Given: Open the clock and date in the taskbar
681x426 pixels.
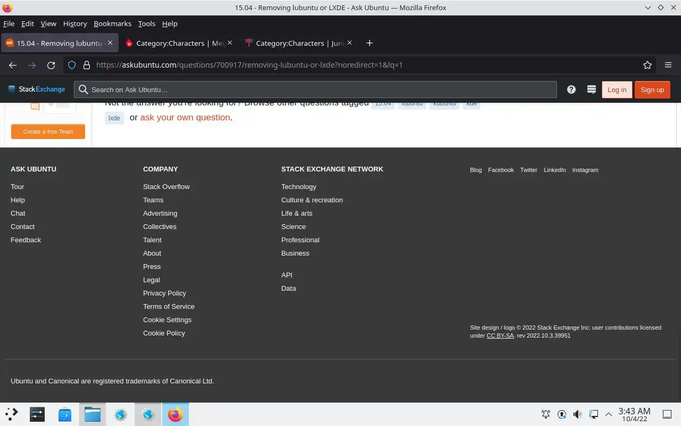Looking at the screenshot, I should point(634,414).
